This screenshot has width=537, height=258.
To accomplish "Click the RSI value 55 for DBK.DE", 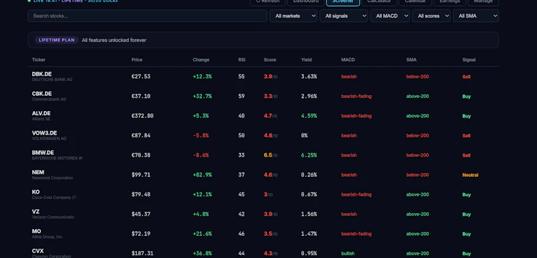I will click(242, 76).
